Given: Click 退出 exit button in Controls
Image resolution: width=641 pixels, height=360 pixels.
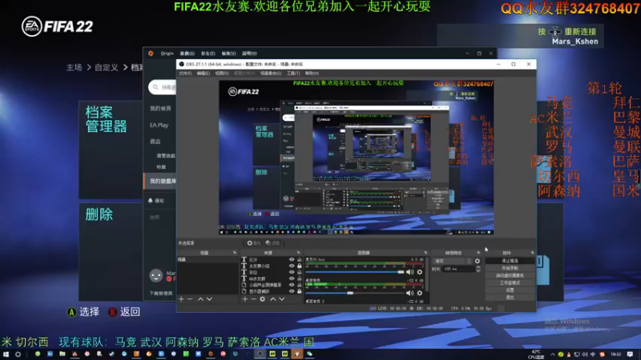Looking at the screenshot, I should point(510,298).
